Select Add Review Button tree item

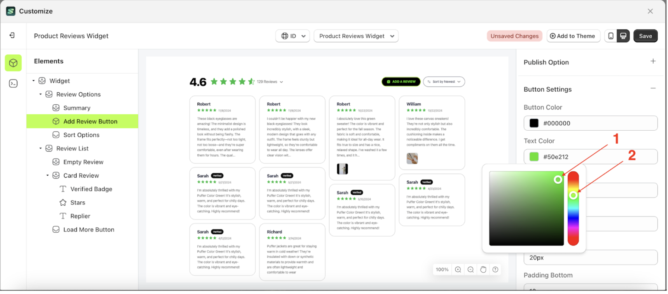coord(82,121)
